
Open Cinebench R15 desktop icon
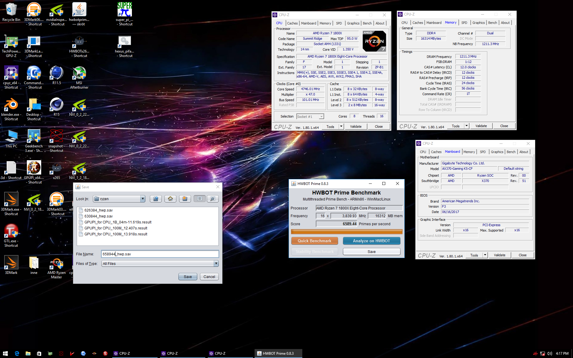tap(56, 107)
